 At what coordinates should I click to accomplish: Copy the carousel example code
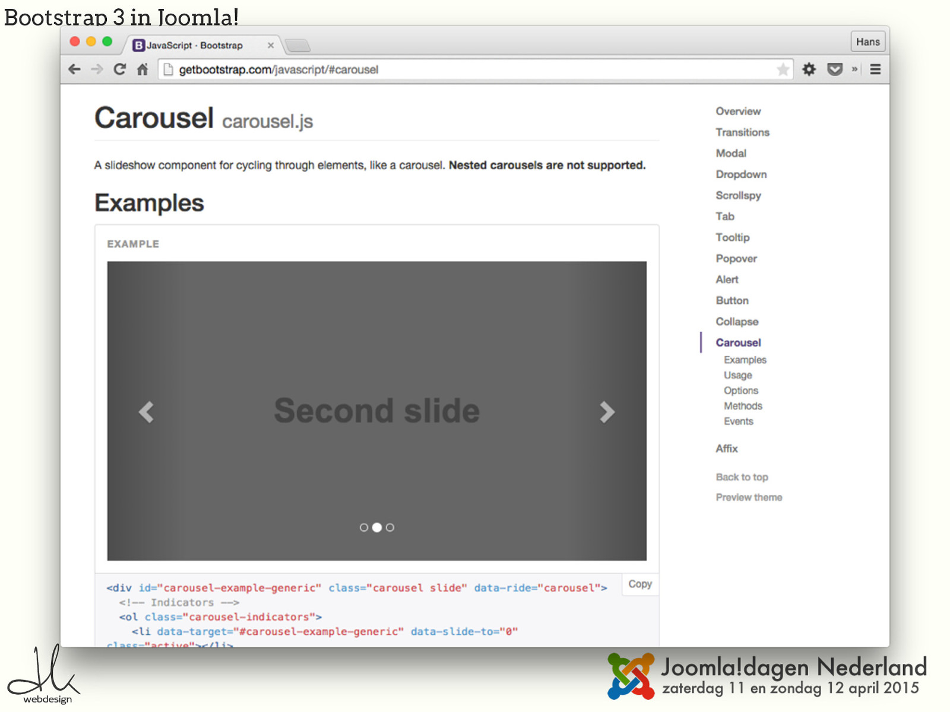tap(640, 584)
